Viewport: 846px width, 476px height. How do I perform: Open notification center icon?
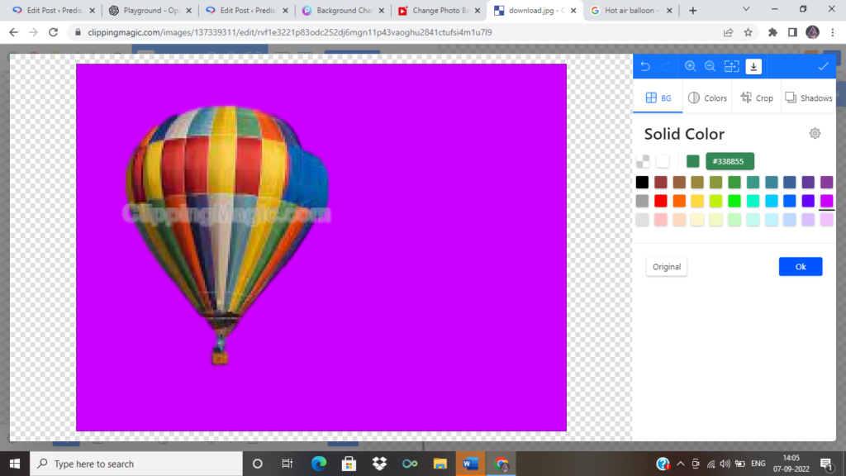coord(826,464)
